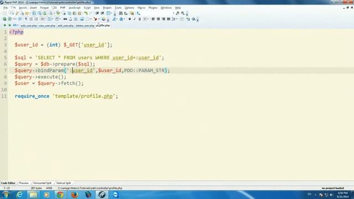The width and height of the screenshot is (354, 199).
Task: Open Format menu
Action: point(44,8)
